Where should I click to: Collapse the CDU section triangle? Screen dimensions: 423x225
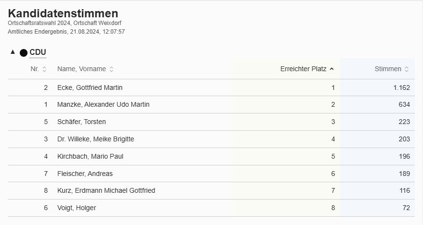[x=13, y=52]
